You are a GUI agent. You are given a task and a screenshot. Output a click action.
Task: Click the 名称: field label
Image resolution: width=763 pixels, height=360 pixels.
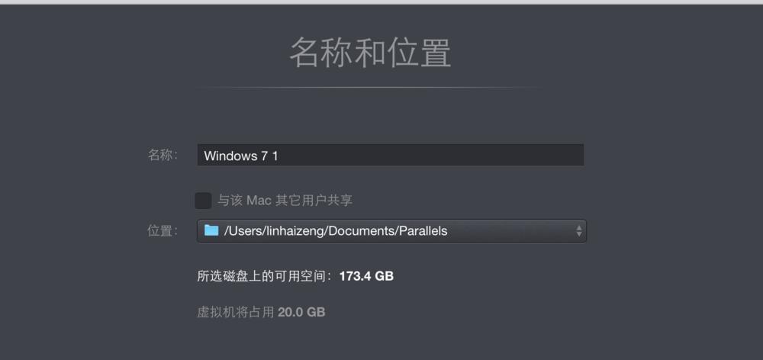tap(163, 155)
